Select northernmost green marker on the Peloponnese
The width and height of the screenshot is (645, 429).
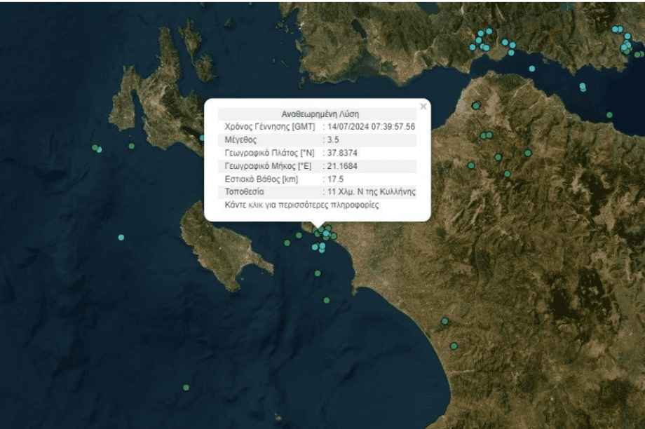point(476,106)
